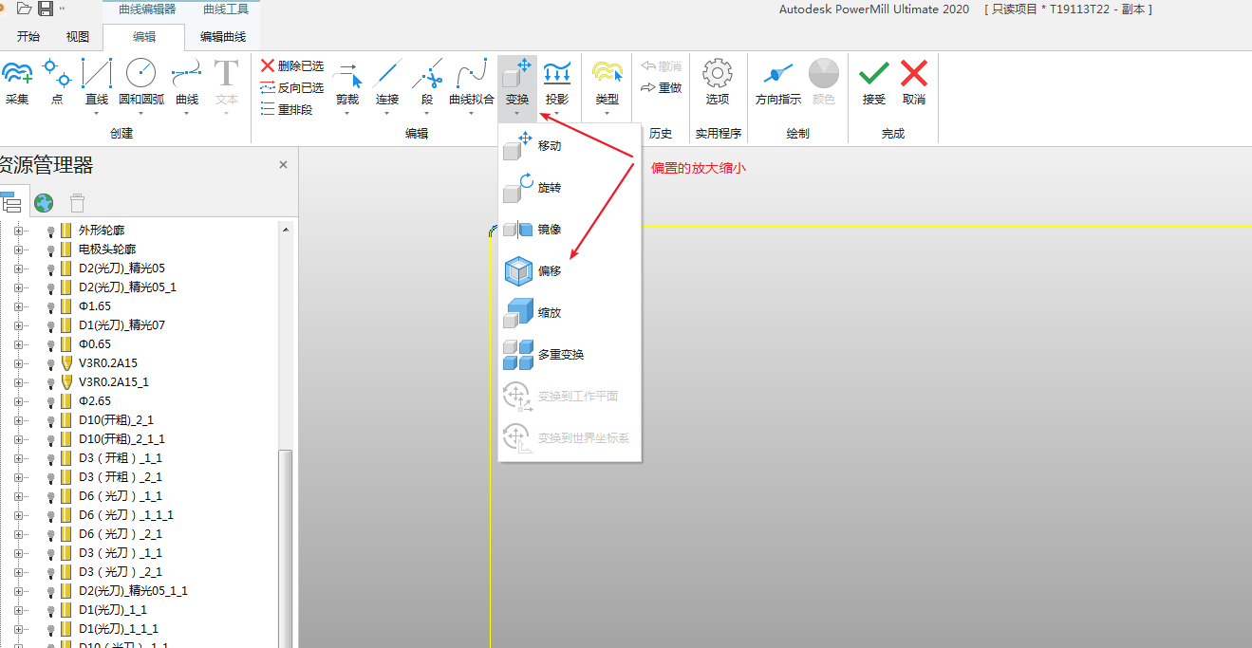This screenshot has width=1252, height=648.
Task: Toggle lightbulb for D10(开粗)_2_1
Action: pos(50,420)
